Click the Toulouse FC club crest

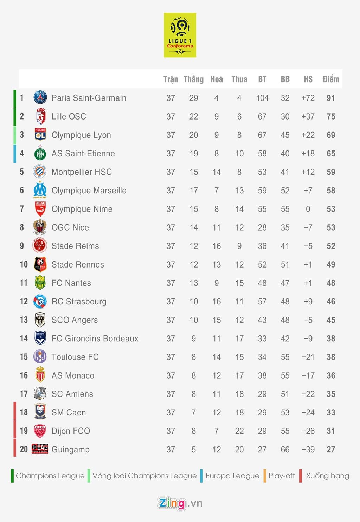coord(40,357)
